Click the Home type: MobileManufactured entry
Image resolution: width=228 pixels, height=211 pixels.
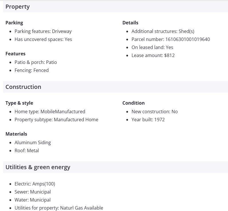50,112
